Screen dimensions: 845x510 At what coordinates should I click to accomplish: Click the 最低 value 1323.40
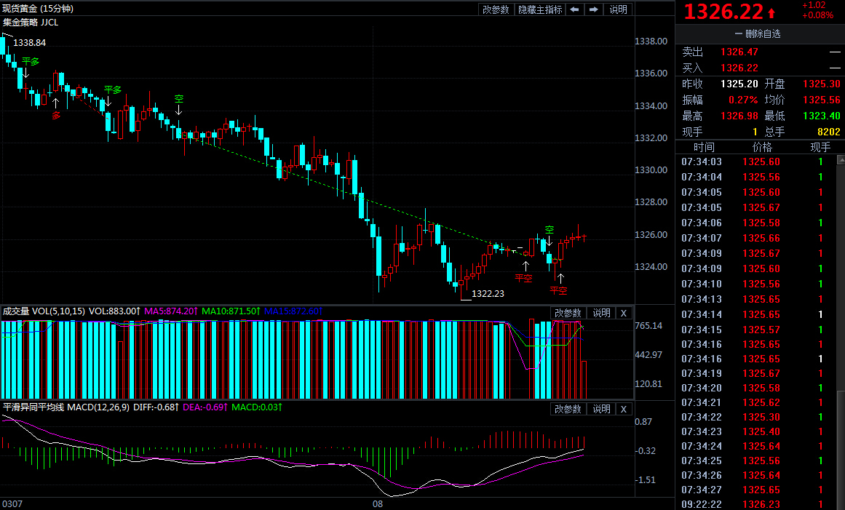click(821, 116)
